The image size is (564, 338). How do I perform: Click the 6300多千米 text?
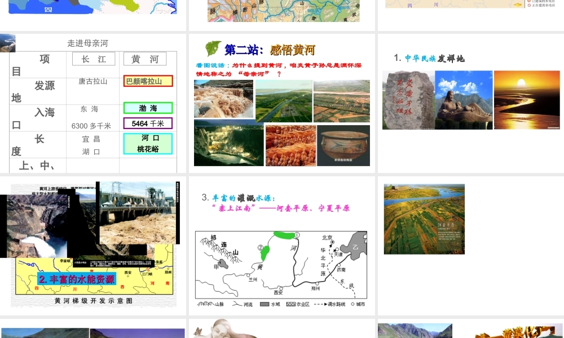pos(91,126)
